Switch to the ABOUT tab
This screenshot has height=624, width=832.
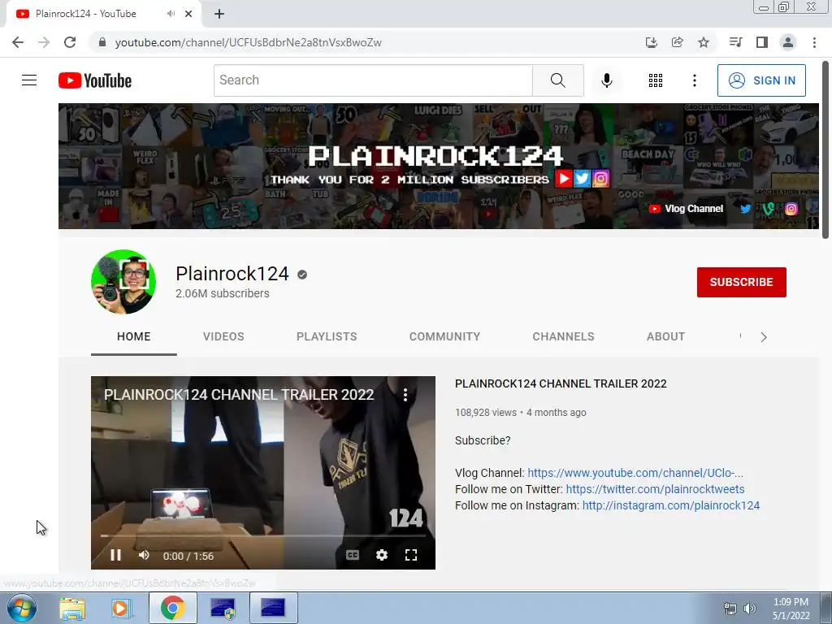pyautogui.click(x=666, y=336)
